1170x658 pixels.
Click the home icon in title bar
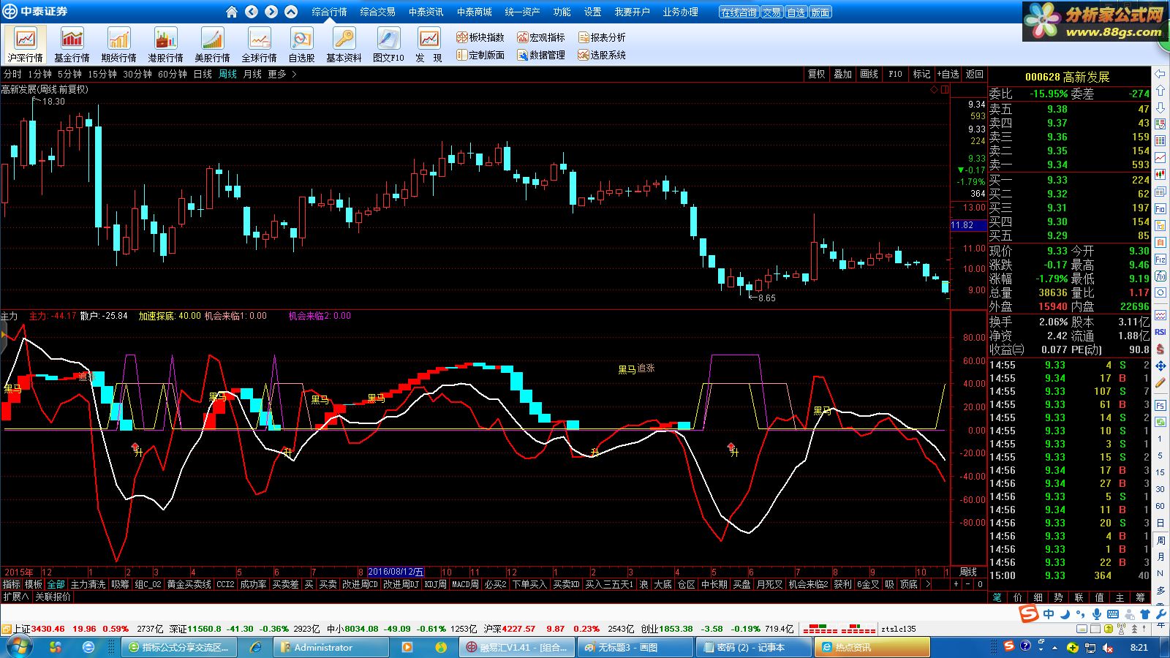(232, 12)
